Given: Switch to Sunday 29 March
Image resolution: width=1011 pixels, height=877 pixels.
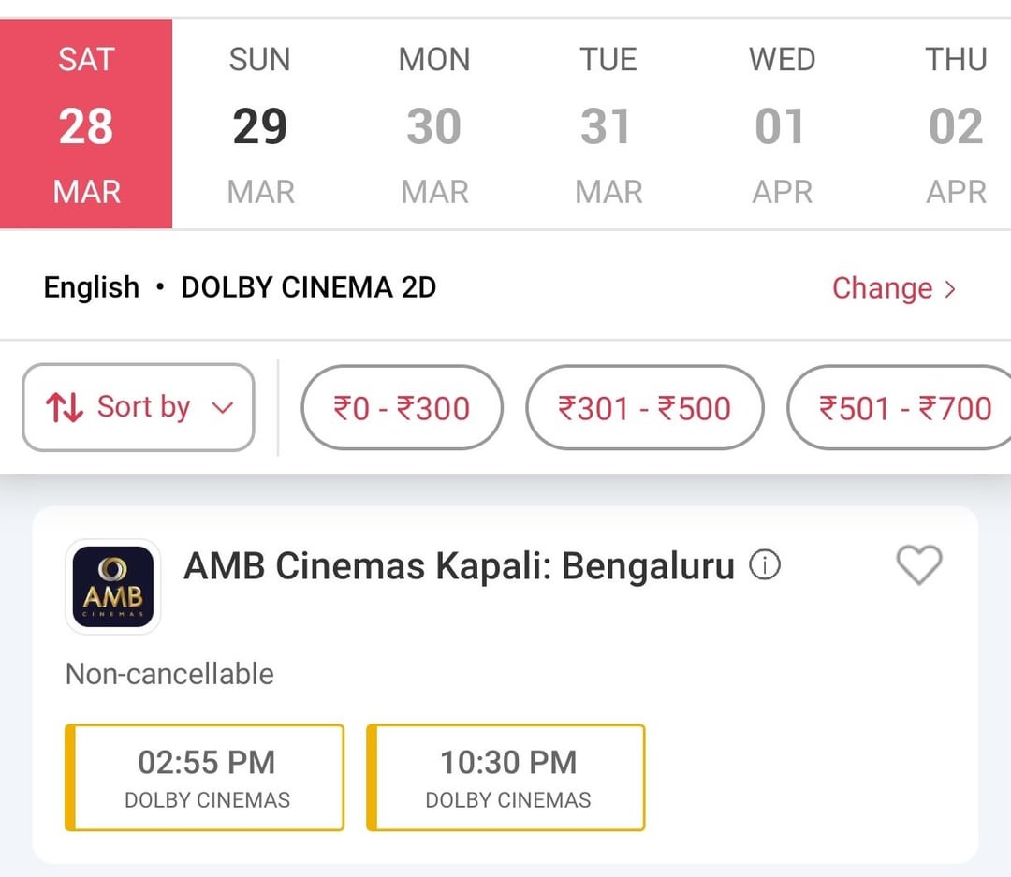Looking at the screenshot, I should click(x=259, y=124).
